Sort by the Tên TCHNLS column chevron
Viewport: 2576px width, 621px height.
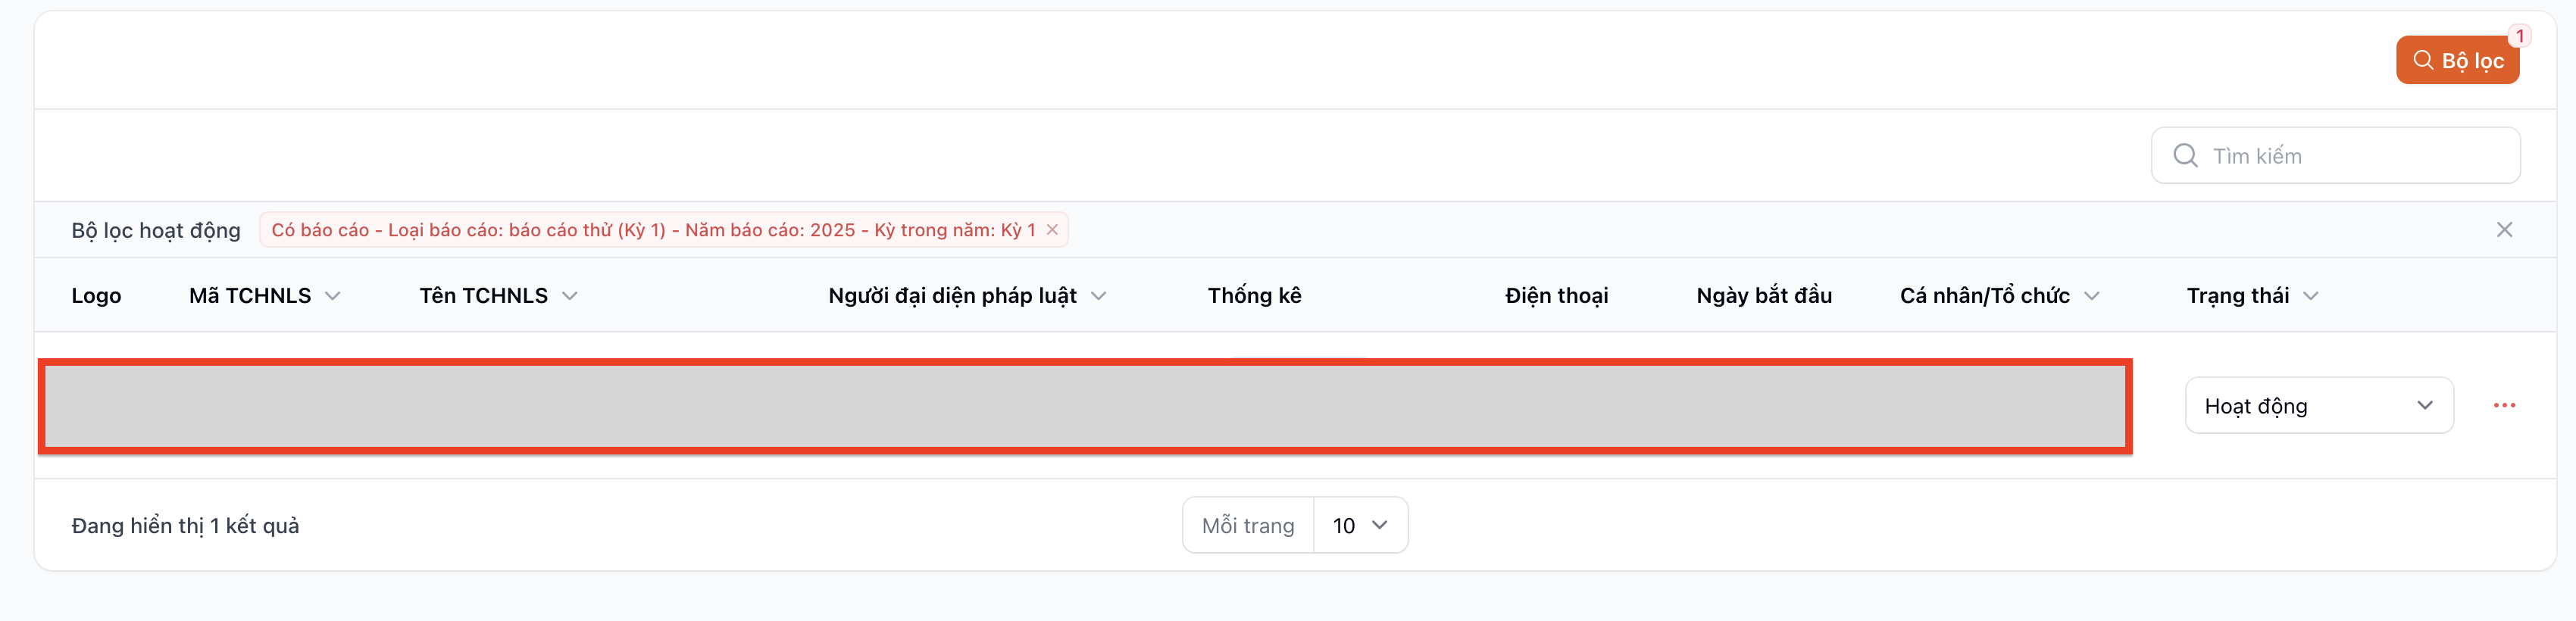[570, 296]
